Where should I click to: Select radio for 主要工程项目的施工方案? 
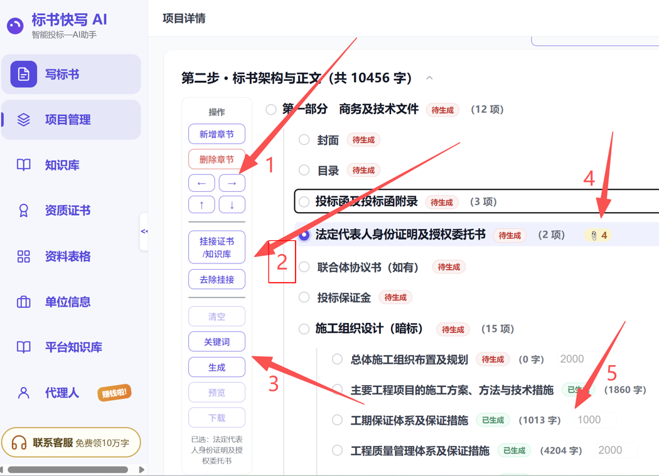[x=337, y=389]
